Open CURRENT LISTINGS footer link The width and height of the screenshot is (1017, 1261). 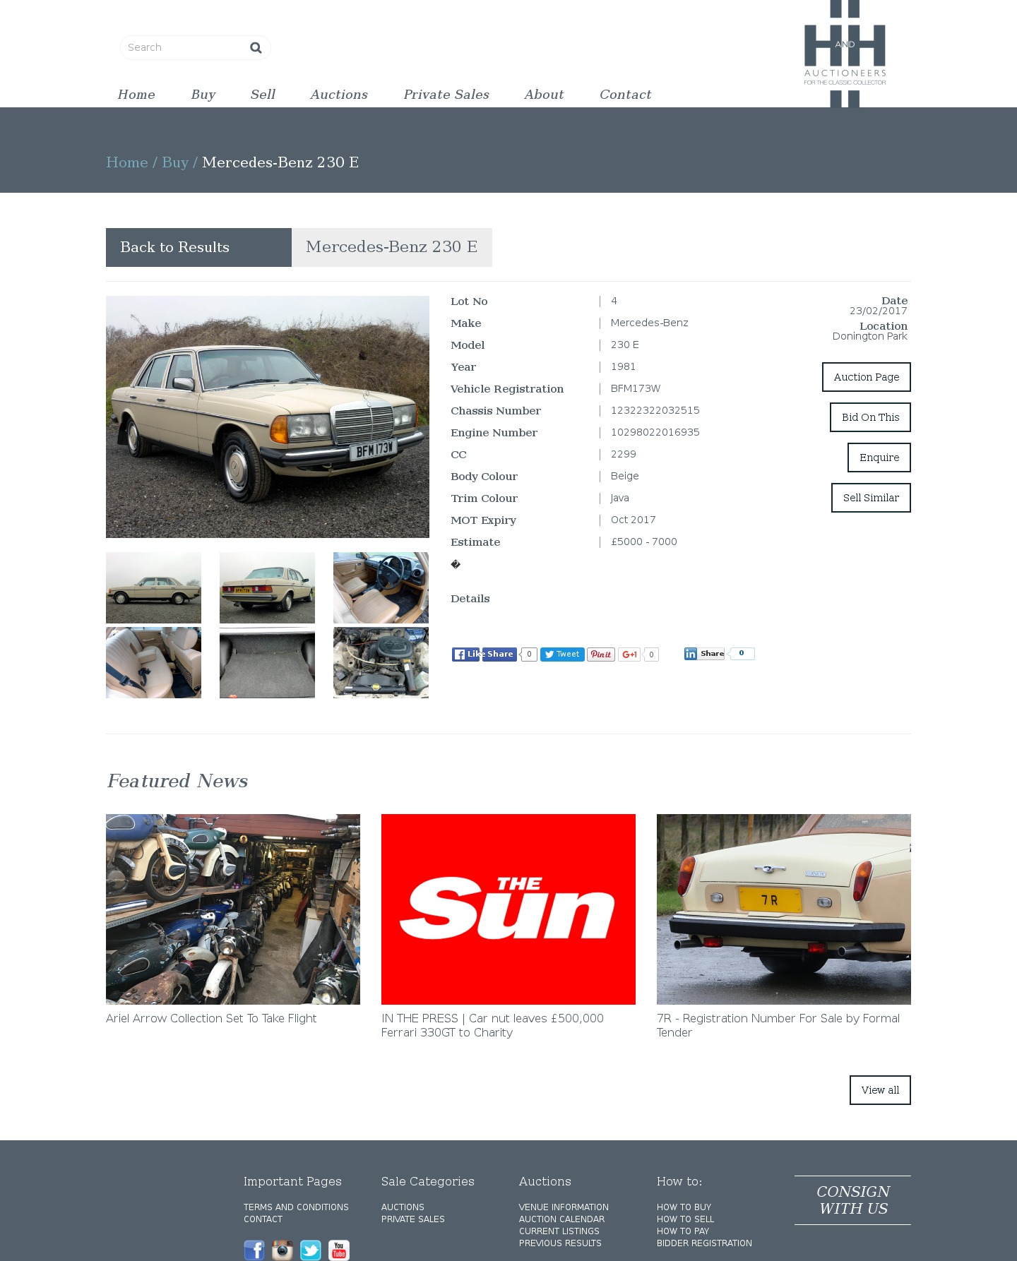[559, 1231]
